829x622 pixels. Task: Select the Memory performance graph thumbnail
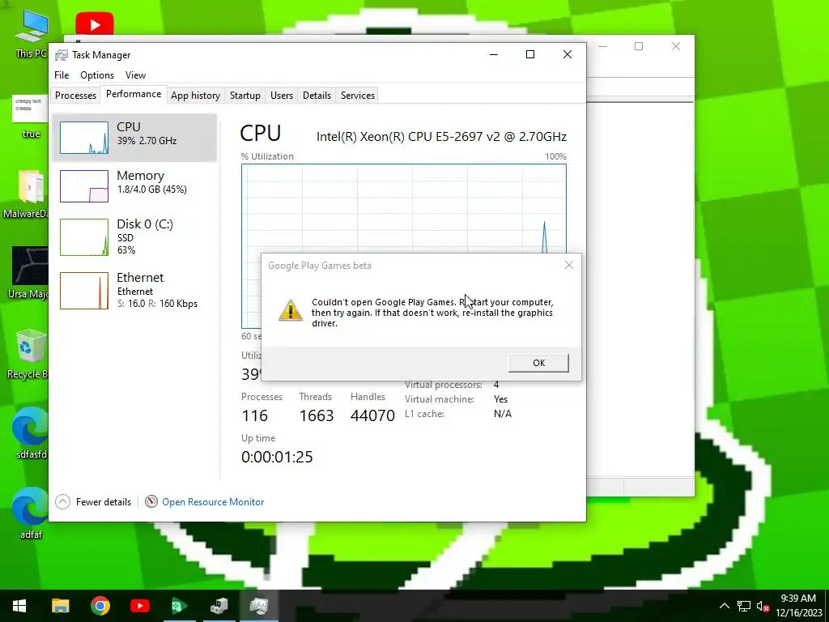click(84, 186)
